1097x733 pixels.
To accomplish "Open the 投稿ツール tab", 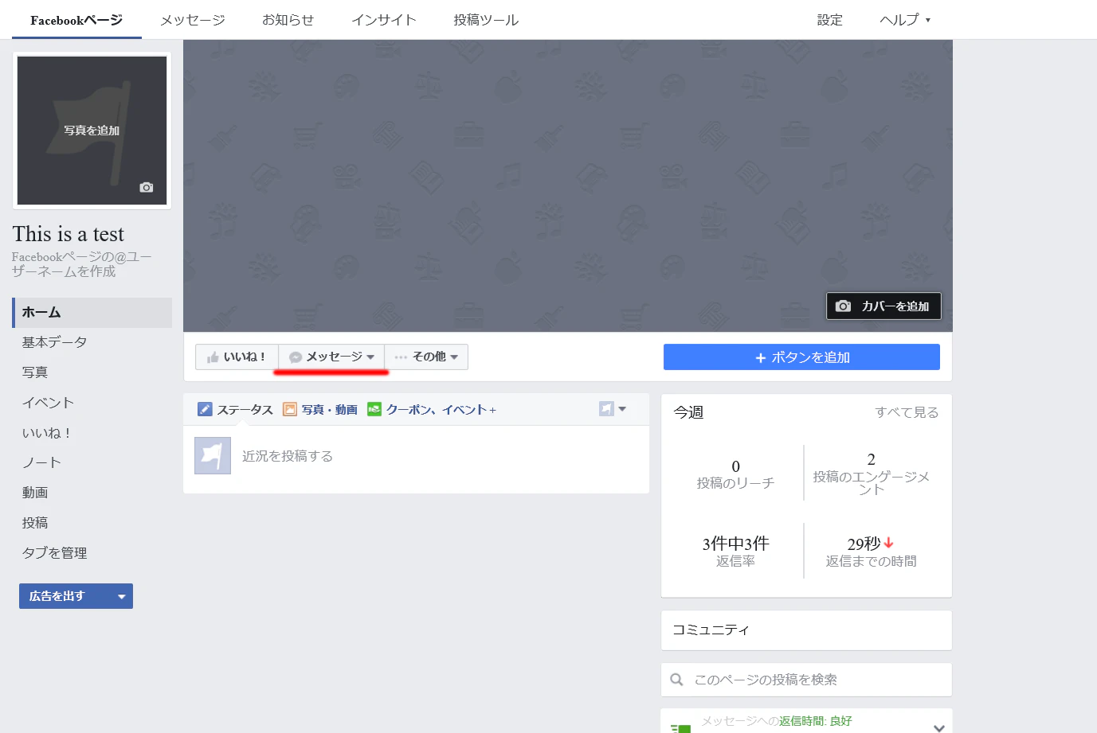I will tap(486, 20).
